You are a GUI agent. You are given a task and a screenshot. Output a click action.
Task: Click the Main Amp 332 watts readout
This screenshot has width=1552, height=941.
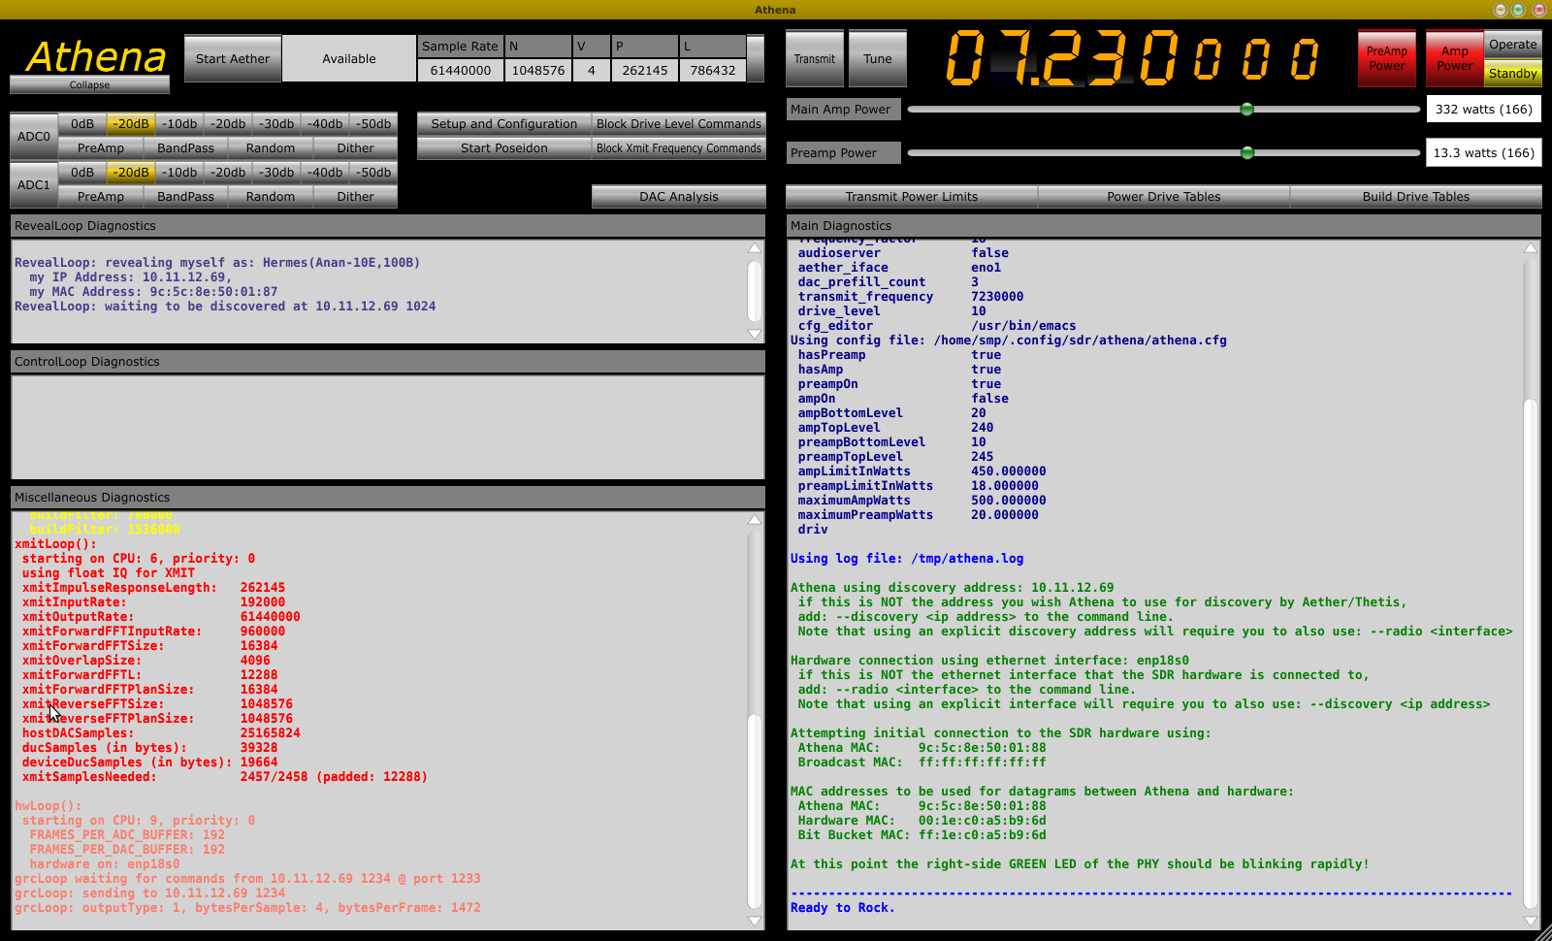(x=1484, y=109)
